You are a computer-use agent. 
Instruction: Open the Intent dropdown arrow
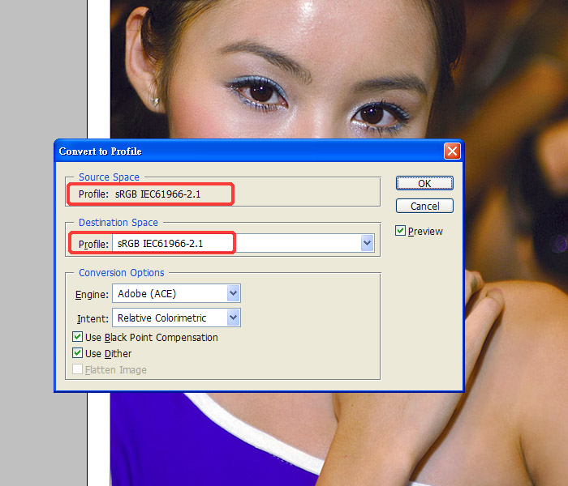234,318
